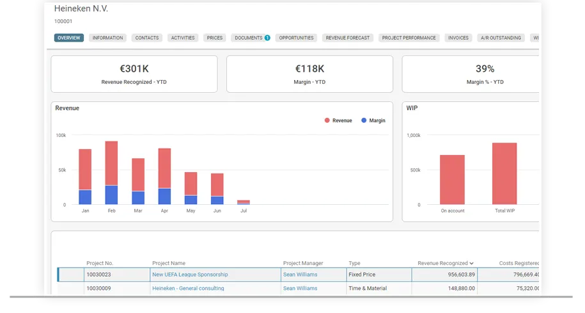Switch to the Opportunities tab
585x313 pixels.
tap(296, 38)
